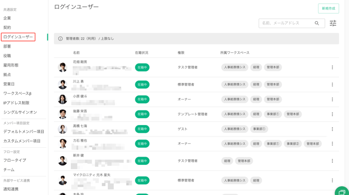Open カスタムメンバー項目 in the sidebar
The height and width of the screenshot is (195, 349).
[x=22, y=141]
